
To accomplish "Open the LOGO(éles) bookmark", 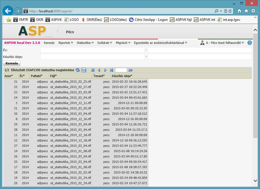I will [115, 20].
